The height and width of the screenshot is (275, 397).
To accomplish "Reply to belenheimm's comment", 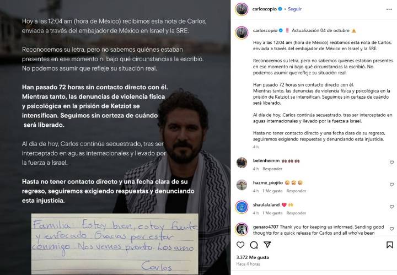I will click(x=272, y=169).
